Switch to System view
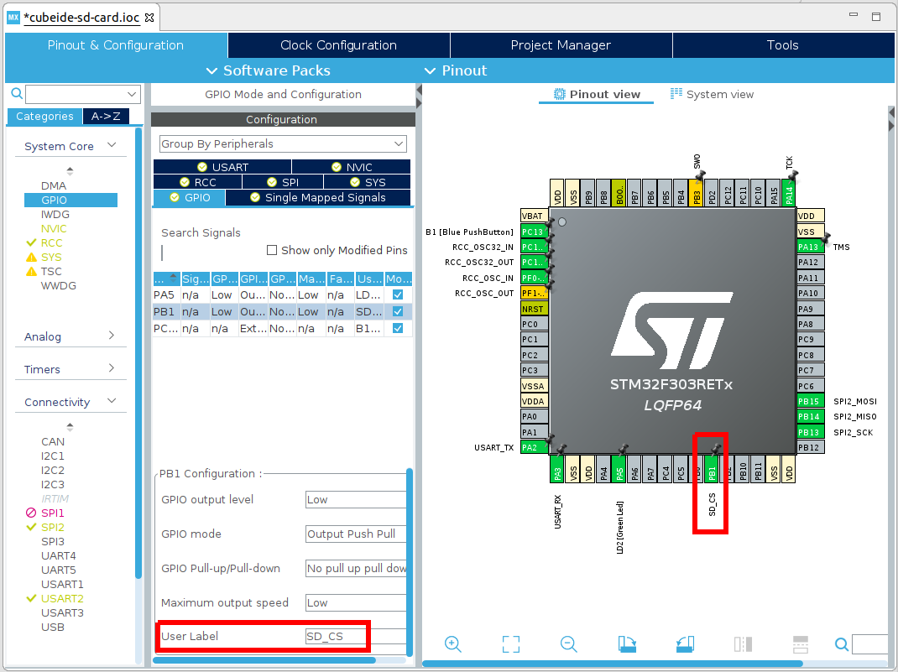 [x=713, y=94]
